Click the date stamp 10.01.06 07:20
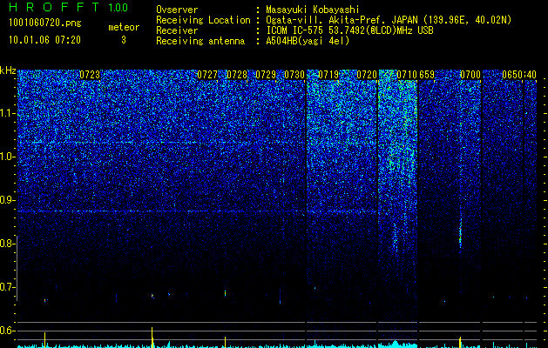This screenshot has width=548, height=348. (44, 40)
